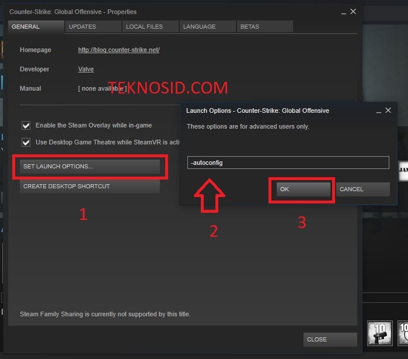Click 'These options are for advanced users only' text

pyautogui.click(x=248, y=127)
